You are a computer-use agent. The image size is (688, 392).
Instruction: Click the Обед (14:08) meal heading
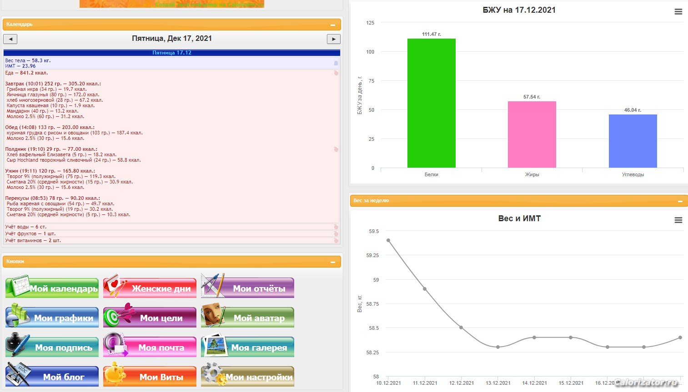50,127
